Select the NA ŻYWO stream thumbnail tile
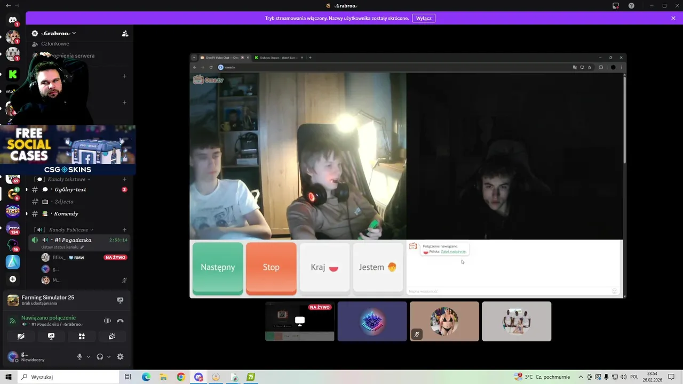Viewport: 683px width, 384px height. click(300, 321)
